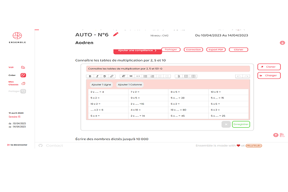Click the table cell "10 x 9 ="
The width and height of the screenshot is (288, 192).
click(x=228, y=92)
